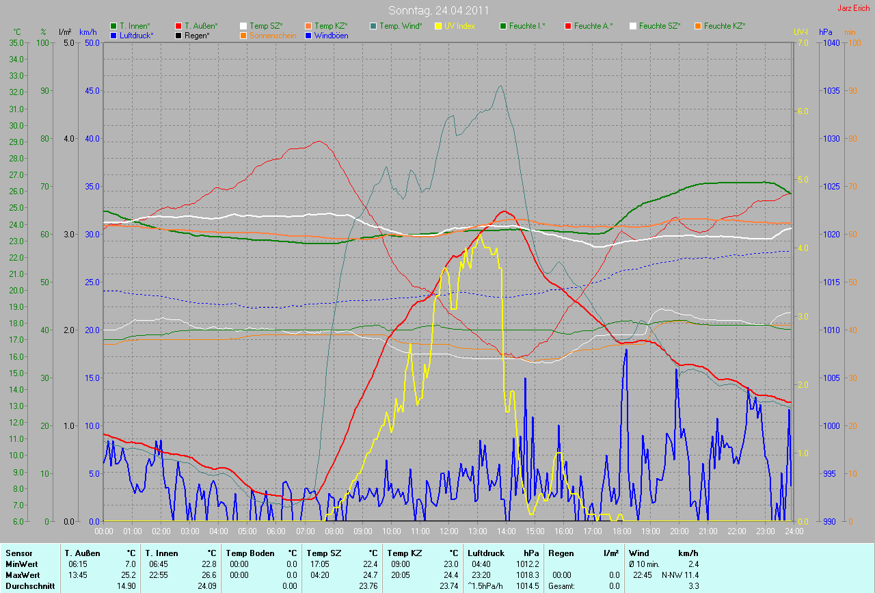The width and height of the screenshot is (875, 593).
Task: Click the Jarz Erich link text
Action: [x=854, y=8]
